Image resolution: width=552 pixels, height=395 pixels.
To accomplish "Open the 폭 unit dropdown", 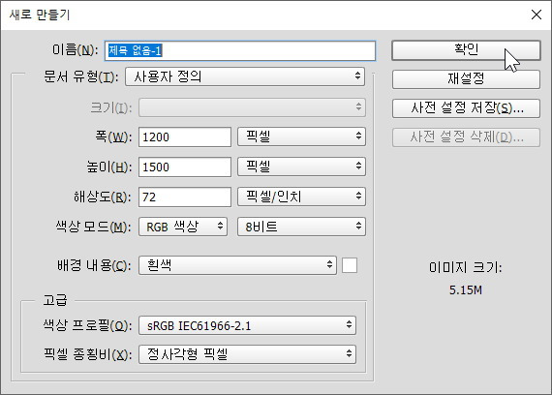I will point(301,137).
